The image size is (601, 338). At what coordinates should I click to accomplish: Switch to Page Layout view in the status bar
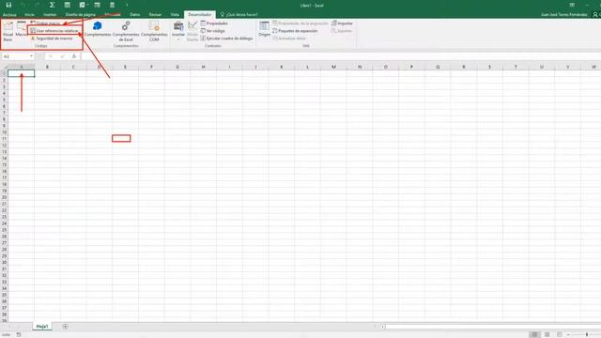point(547,334)
